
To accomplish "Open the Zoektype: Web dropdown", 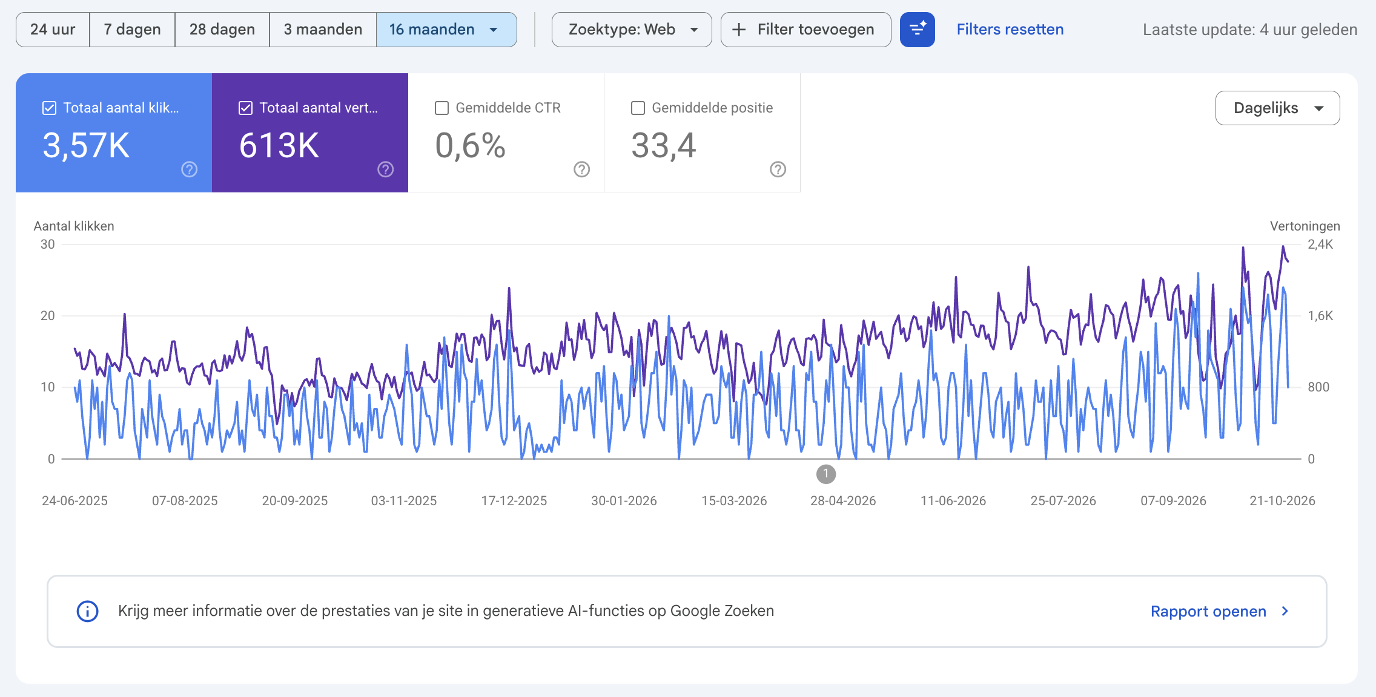I will pyautogui.click(x=632, y=30).
